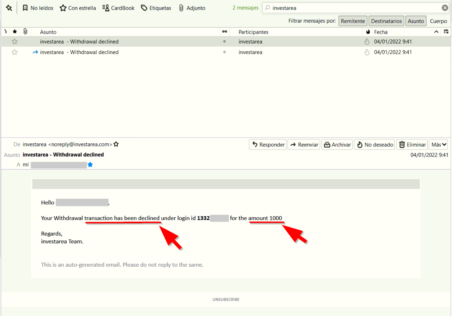Toggle the Asunto search filter
The image size is (452, 316).
416,21
